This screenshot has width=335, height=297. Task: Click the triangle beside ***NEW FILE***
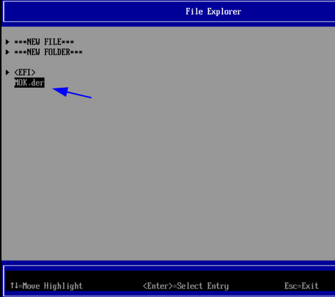(8, 42)
